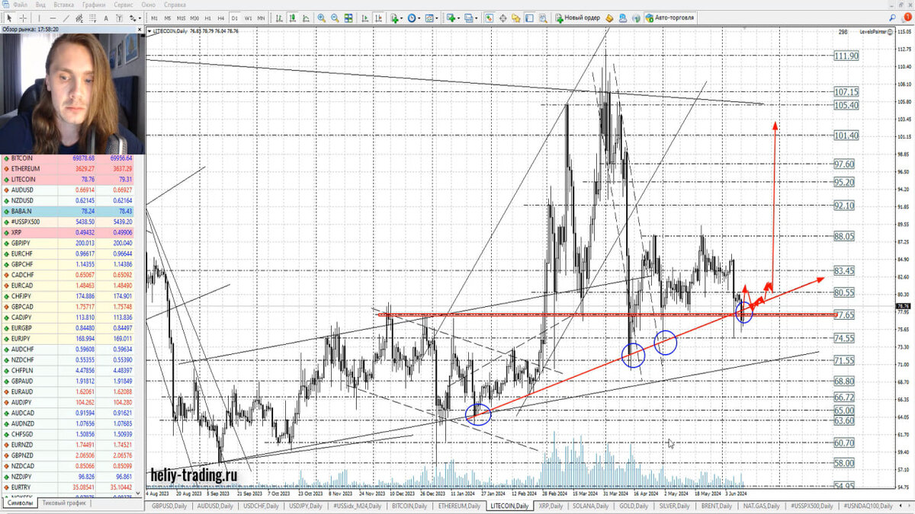The image size is (915, 514).
Task: Toggle the Navigator panel
Action: pos(516,18)
